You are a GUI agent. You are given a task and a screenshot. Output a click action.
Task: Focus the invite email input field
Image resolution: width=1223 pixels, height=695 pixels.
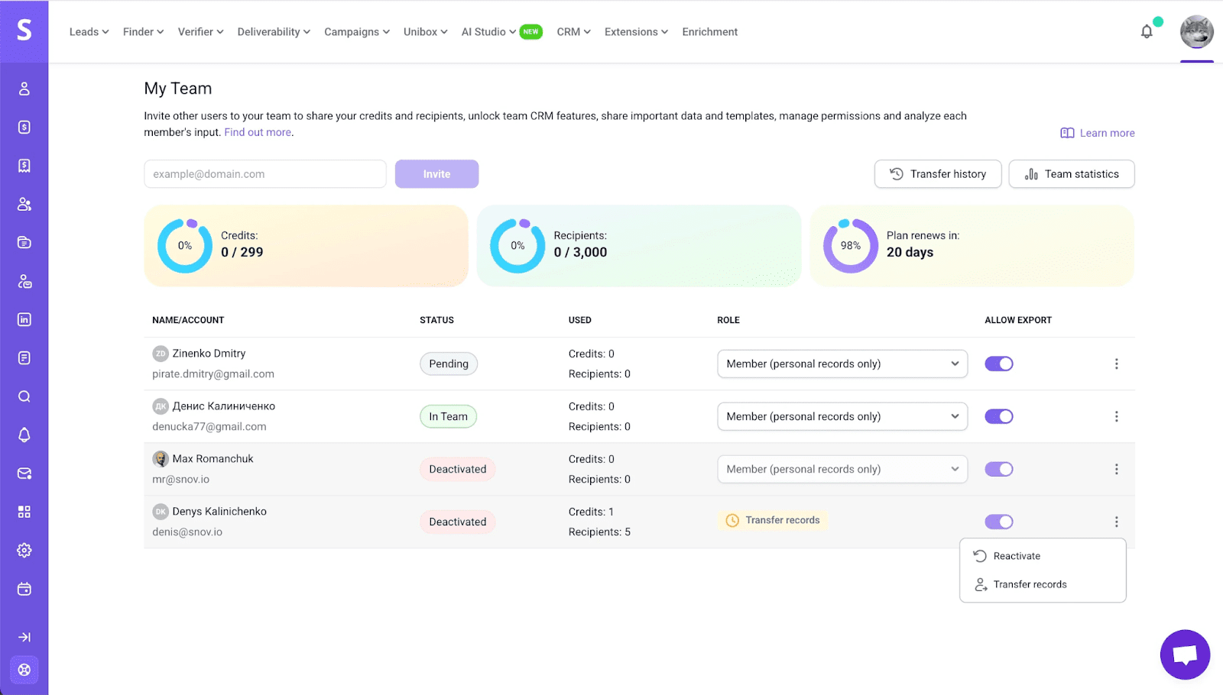pos(264,174)
